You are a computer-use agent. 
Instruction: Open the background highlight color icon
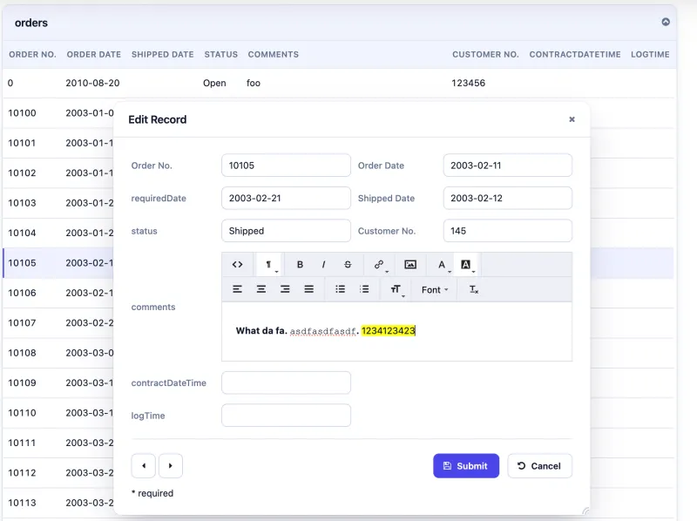pos(465,265)
